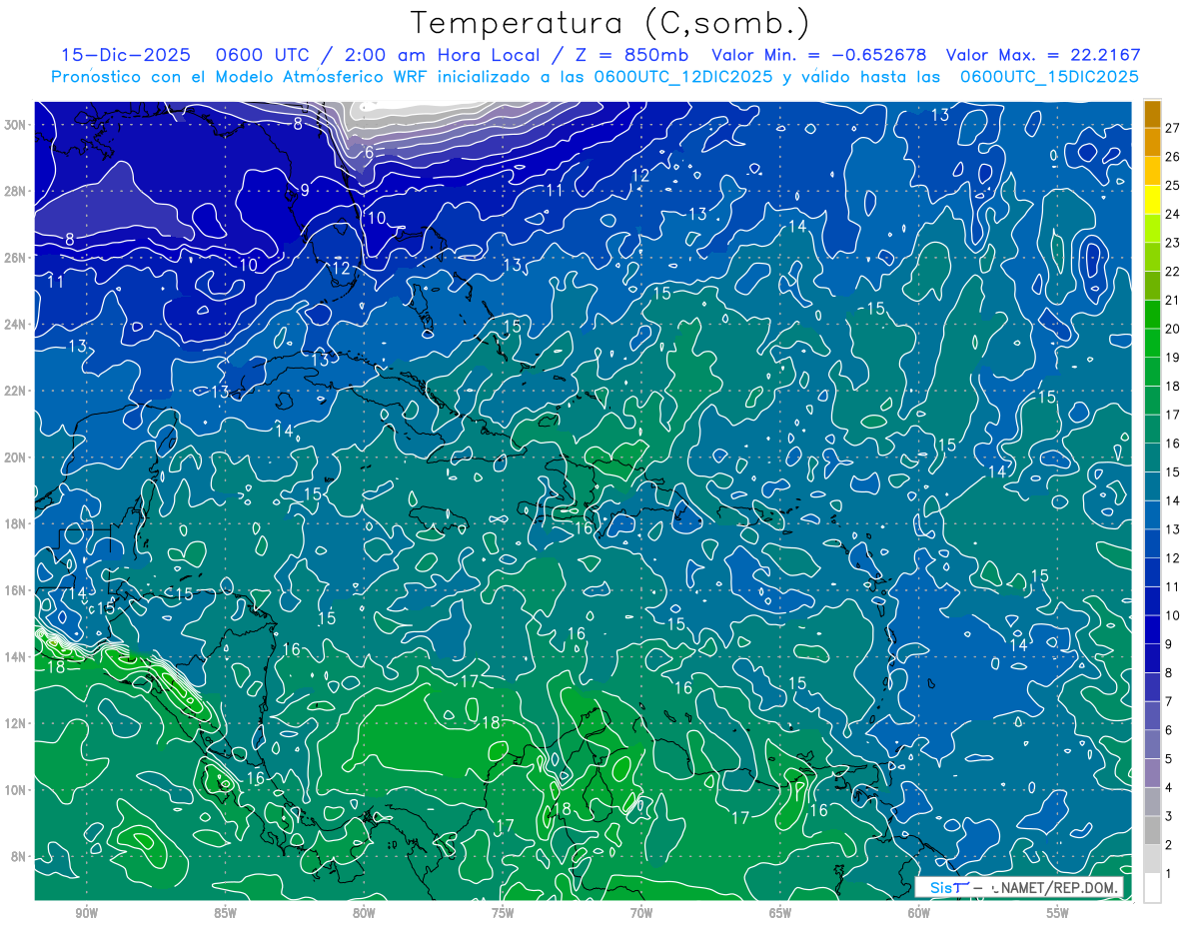The height and width of the screenshot is (926, 1199).
Task: Click the '0600UTC_15DIC2025' valid time
Action: (1049, 77)
